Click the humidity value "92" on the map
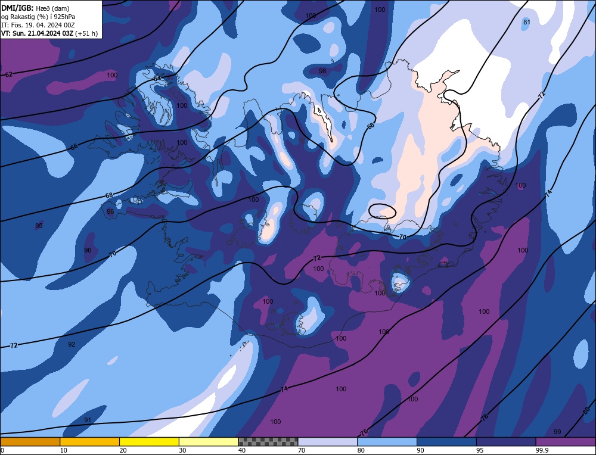The image size is (596, 455). (x=72, y=344)
